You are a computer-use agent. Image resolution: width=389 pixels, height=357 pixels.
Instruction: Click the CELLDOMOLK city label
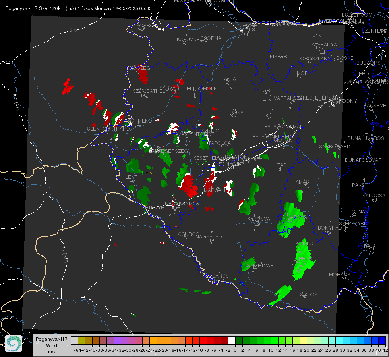(200, 88)
